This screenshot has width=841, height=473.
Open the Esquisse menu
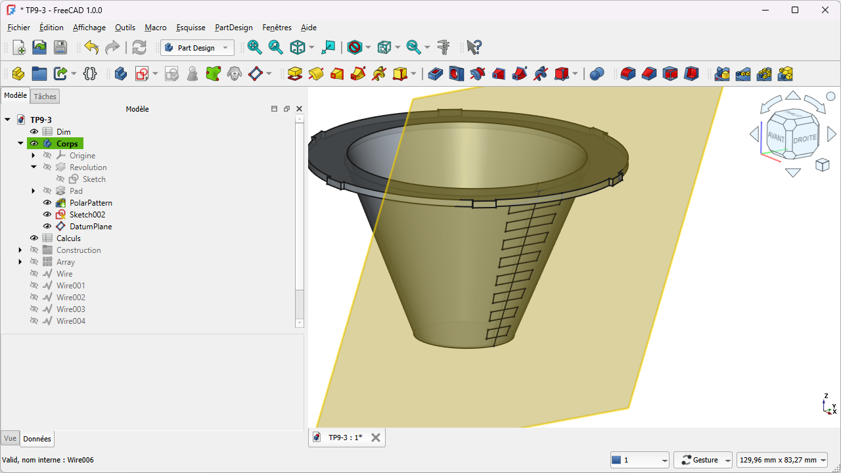click(x=191, y=28)
